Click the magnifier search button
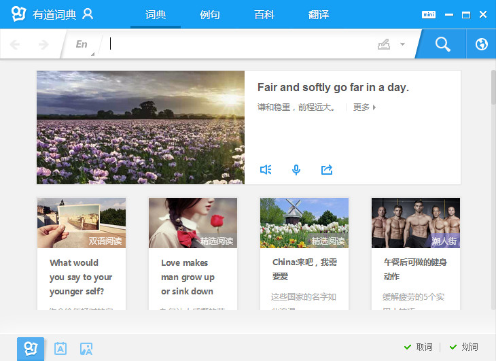The image size is (496, 361). [x=442, y=45]
